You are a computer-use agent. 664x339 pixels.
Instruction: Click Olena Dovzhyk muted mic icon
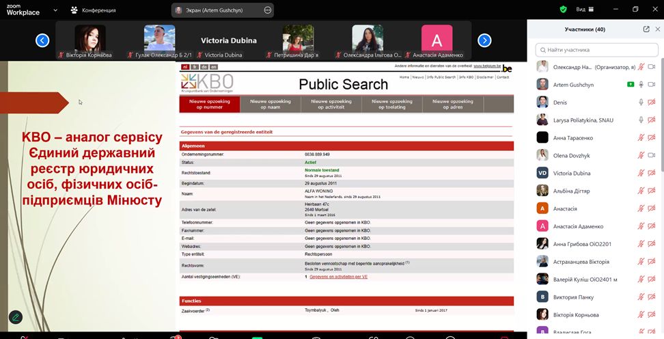coord(641,156)
